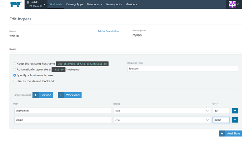Viewport: 250px width, 141px height.
Task: Expand the Resources menu
Action: coord(94,4)
